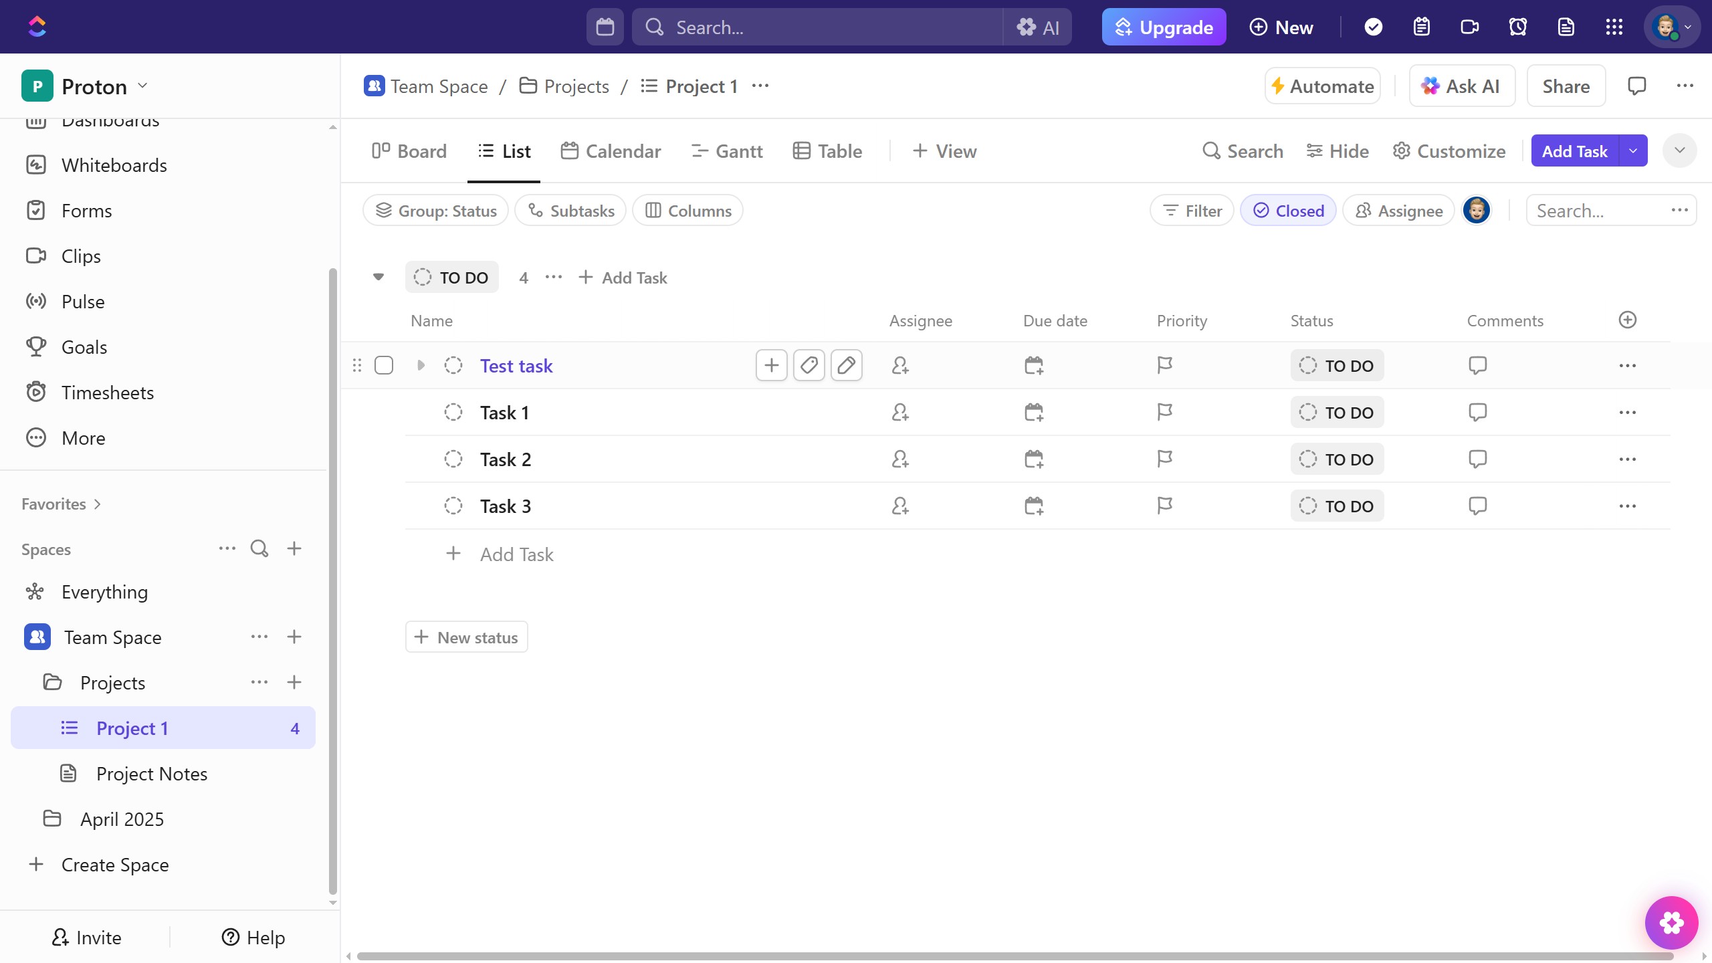
Task: Create a New status
Action: point(466,636)
